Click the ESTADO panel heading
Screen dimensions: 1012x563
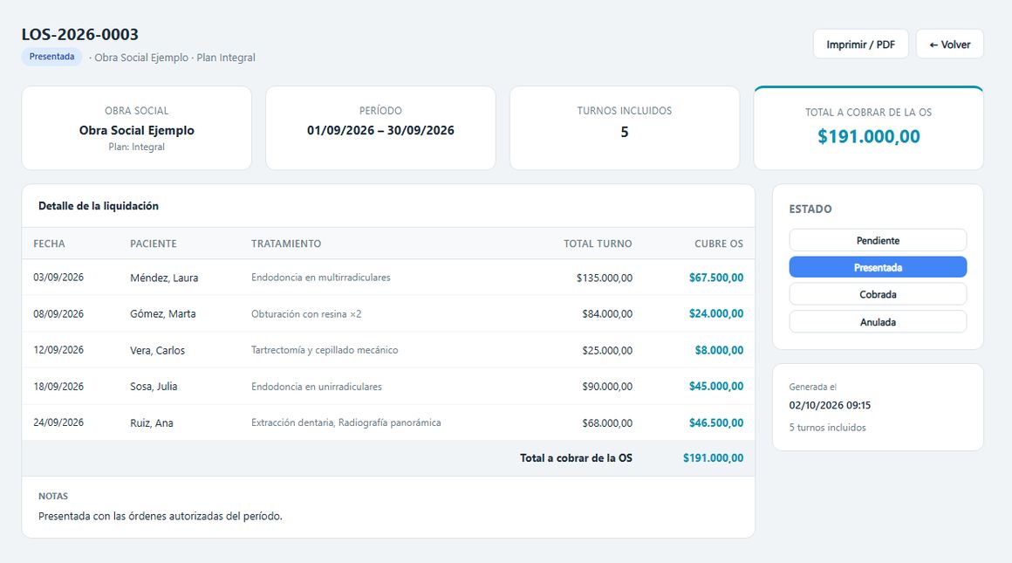click(810, 209)
